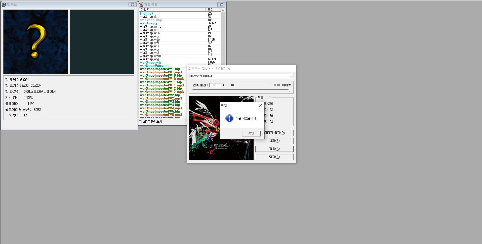Click the blue information icon in the dialog
This screenshot has height=244, width=482.
pyautogui.click(x=229, y=118)
